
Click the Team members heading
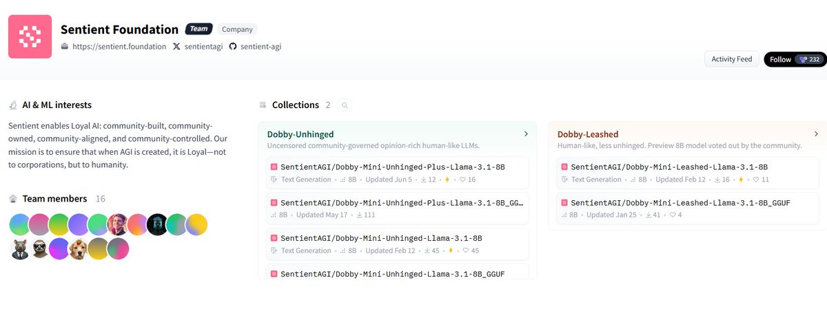point(54,198)
